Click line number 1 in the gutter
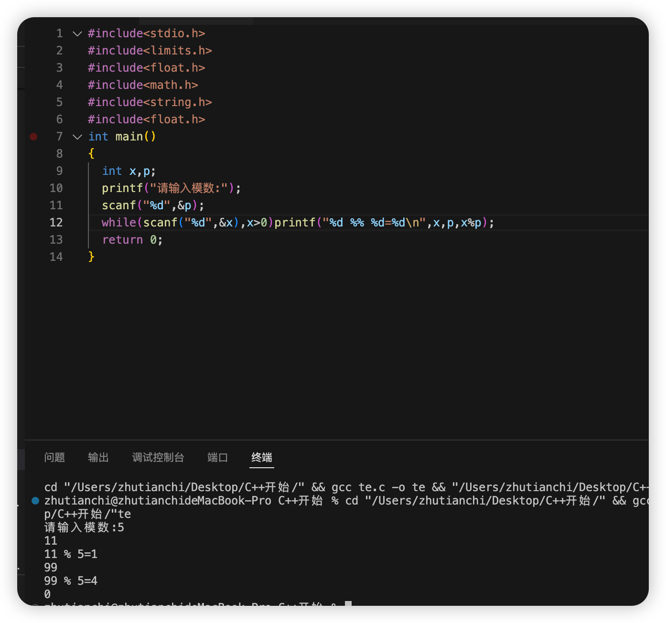Viewport: 666px width, 623px height. [60, 33]
